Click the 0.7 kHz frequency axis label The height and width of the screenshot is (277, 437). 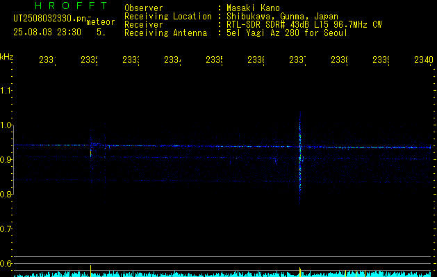(x=6, y=229)
